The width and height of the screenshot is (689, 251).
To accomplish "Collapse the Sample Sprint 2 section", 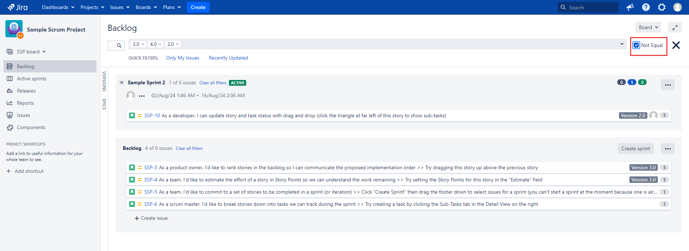I will click(122, 82).
